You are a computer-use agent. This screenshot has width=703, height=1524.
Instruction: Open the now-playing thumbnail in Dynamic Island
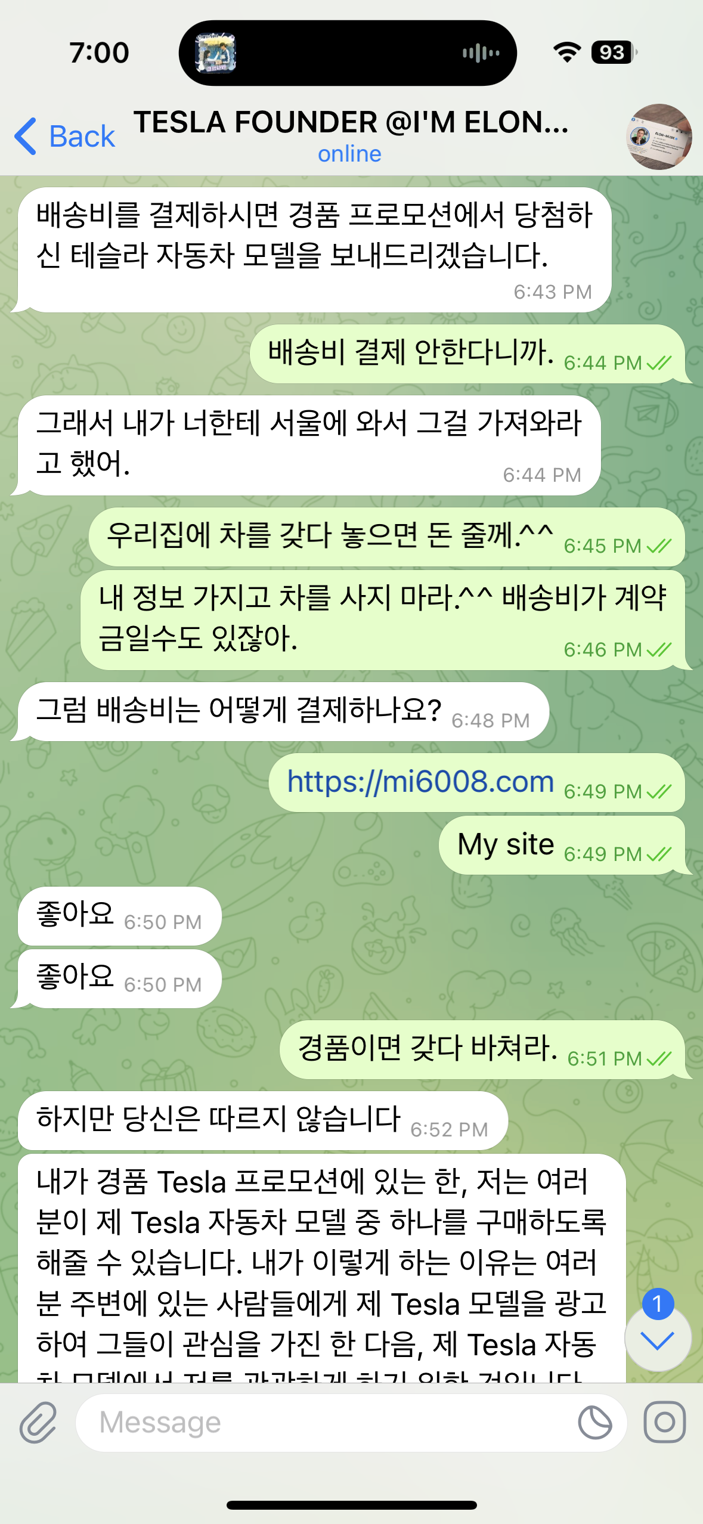pyautogui.click(x=216, y=53)
